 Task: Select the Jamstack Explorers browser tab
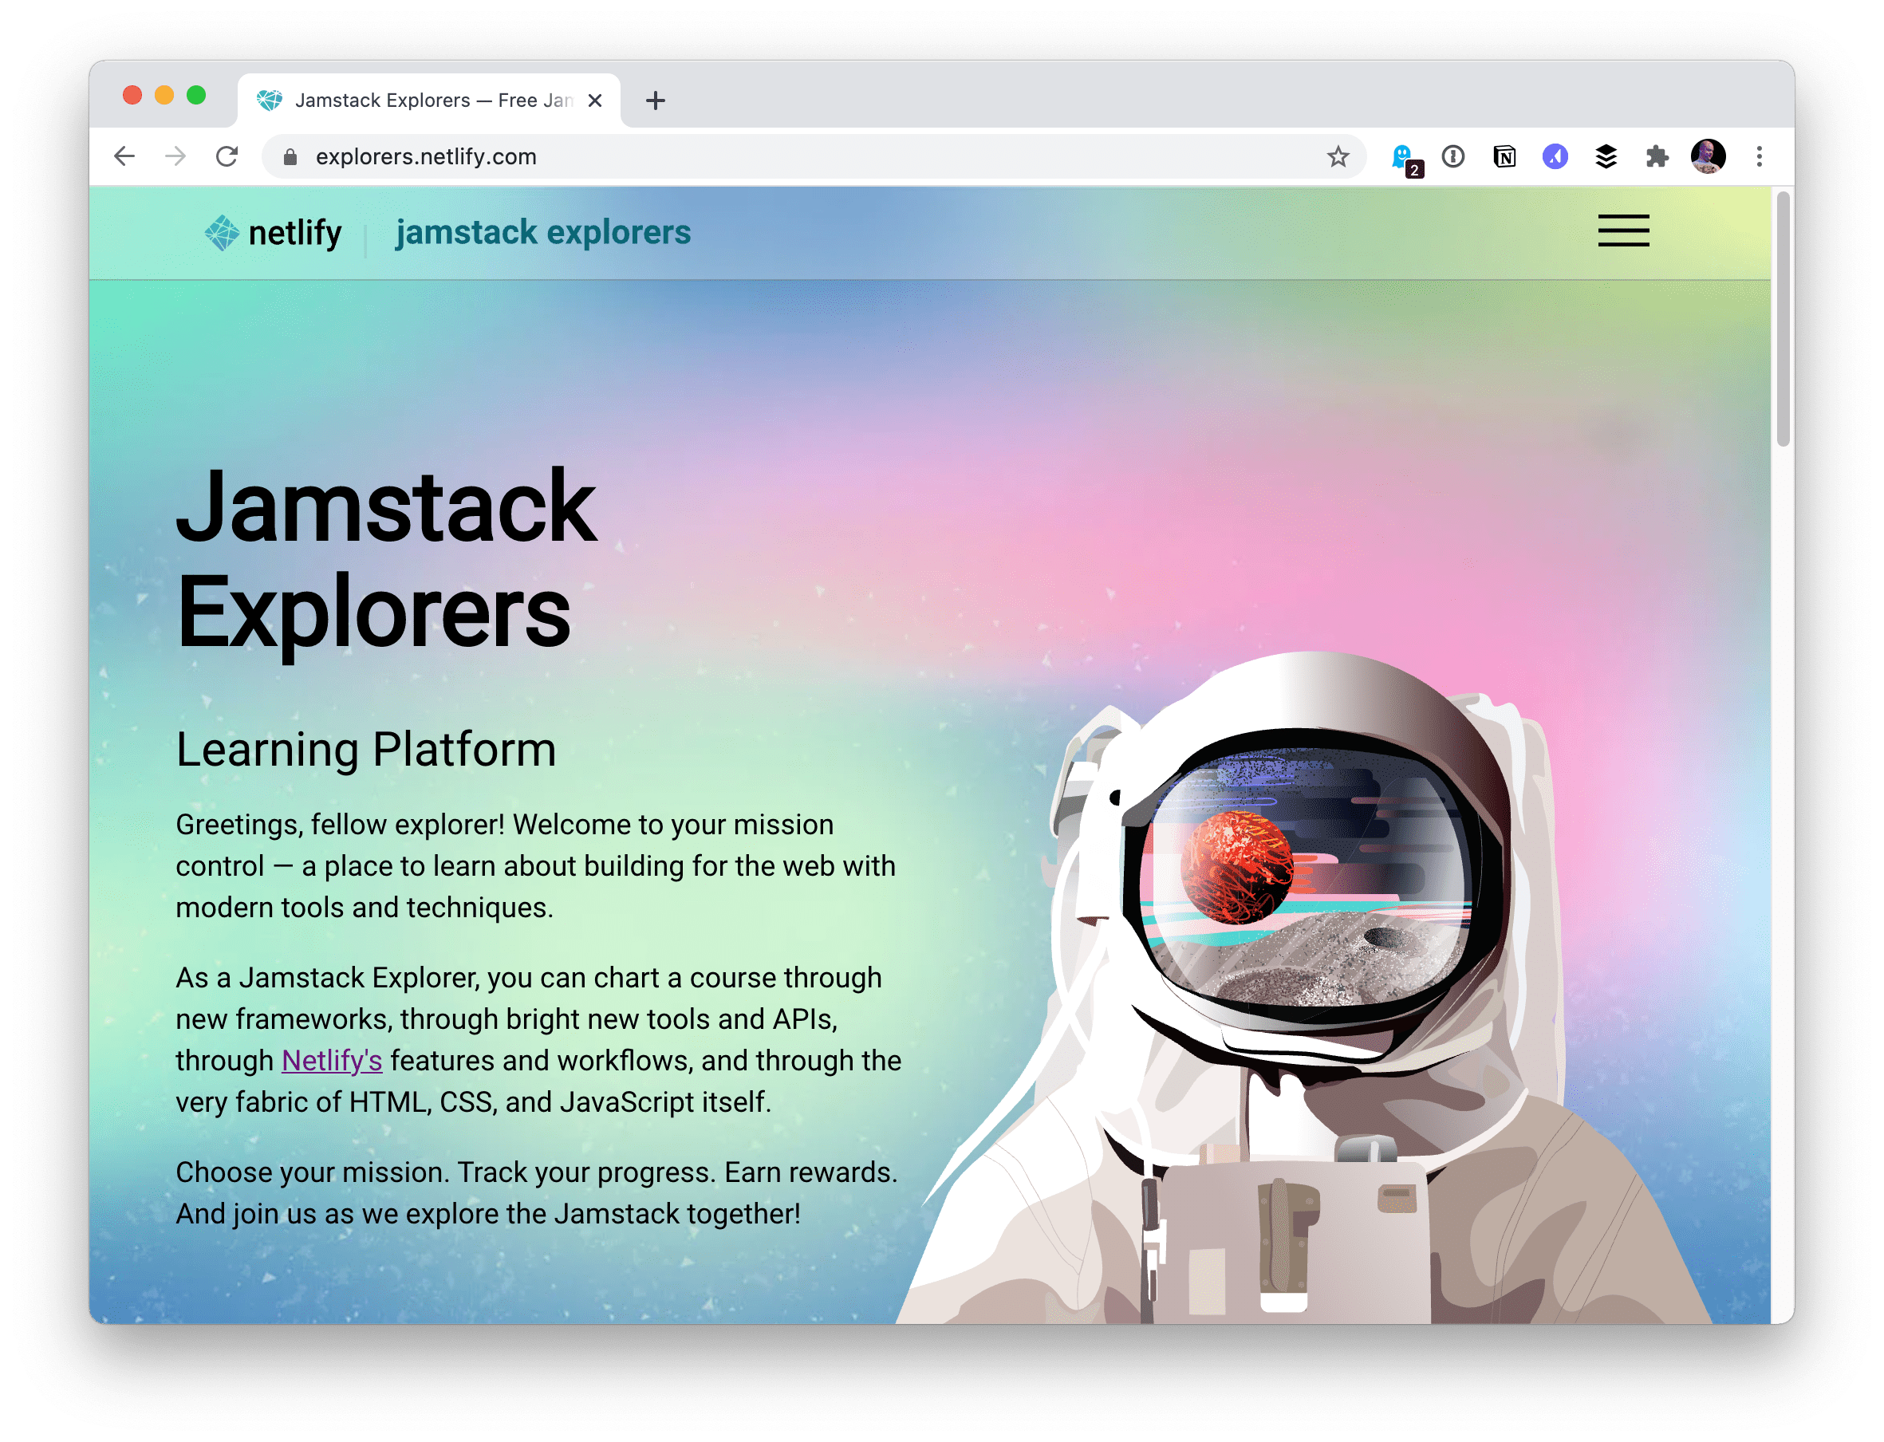pyautogui.click(x=428, y=100)
